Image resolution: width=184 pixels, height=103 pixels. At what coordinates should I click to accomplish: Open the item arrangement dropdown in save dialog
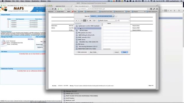point(95,21)
